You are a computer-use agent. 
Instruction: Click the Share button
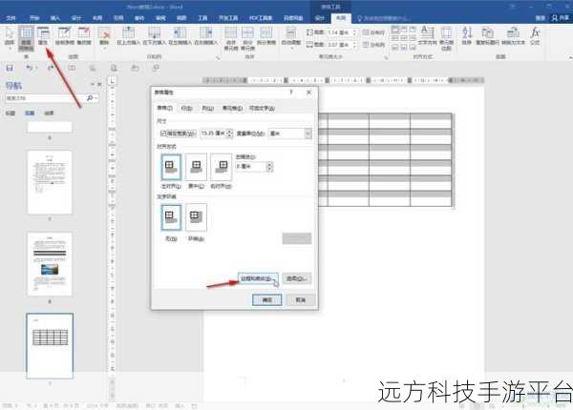[x=561, y=18]
